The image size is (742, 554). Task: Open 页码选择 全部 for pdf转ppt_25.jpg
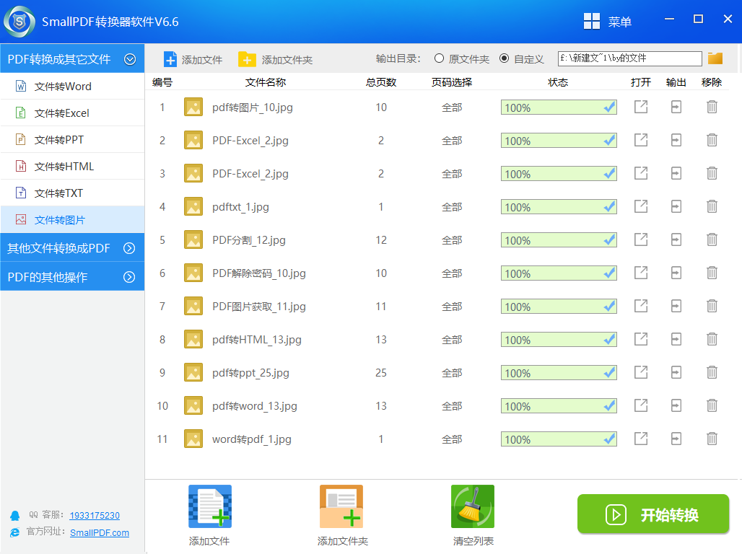click(x=452, y=373)
